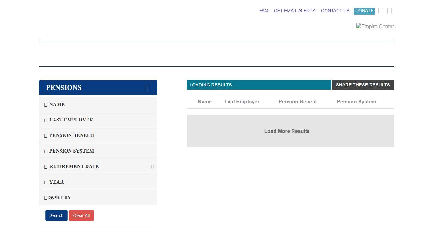Click the info icon beside Retirement Date
The image size is (433, 243).
[x=152, y=166]
